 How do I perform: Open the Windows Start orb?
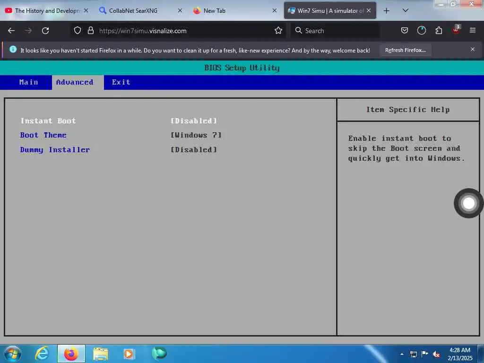pyautogui.click(x=13, y=354)
